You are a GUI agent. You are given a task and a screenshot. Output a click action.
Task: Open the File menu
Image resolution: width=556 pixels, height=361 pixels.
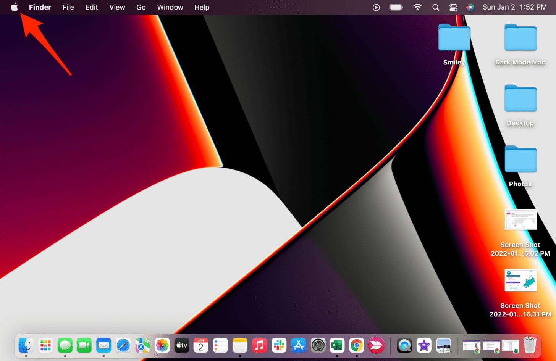(x=68, y=7)
